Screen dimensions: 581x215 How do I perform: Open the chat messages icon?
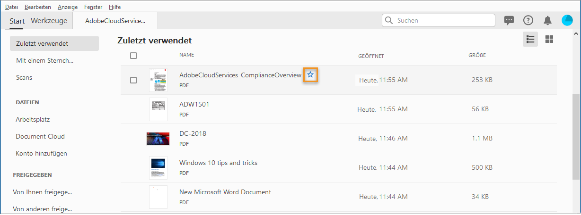509,20
